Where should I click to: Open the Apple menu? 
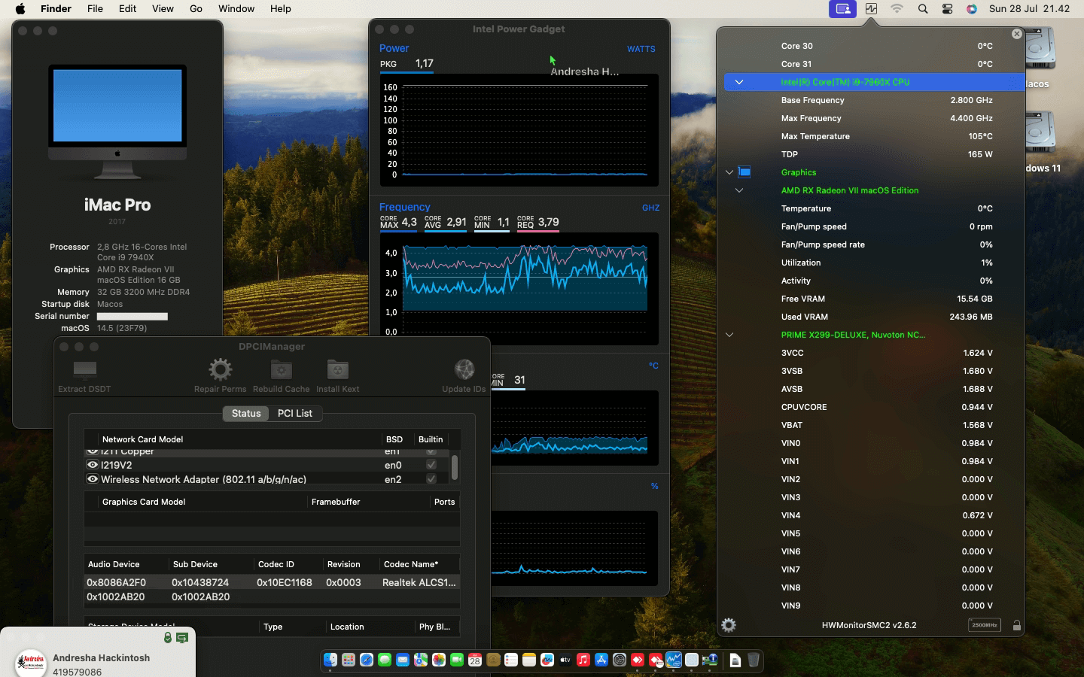pos(20,9)
